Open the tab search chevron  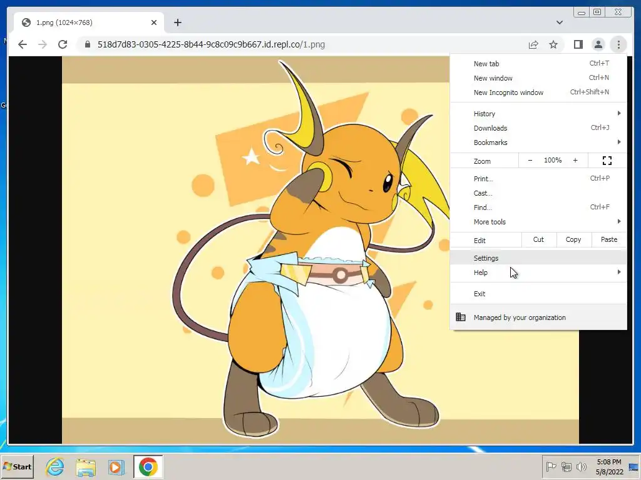(x=559, y=22)
